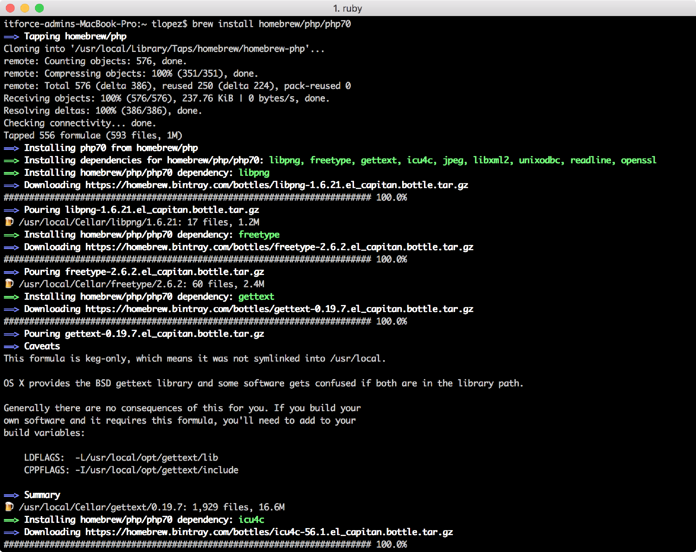Click the '1. ruby' window title
This screenshot has width=696, height=552.
click(348, 8)
